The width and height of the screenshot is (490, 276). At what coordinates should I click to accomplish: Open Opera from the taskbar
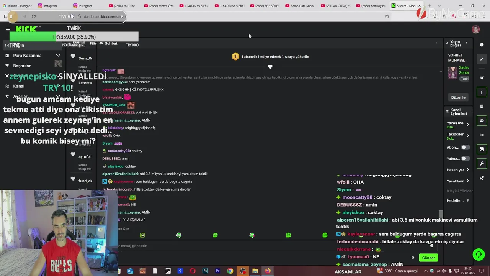pos(193,271)
